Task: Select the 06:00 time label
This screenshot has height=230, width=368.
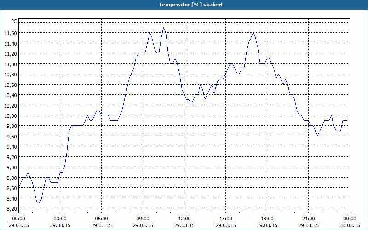Action: pyautogui.click(x=101, y=219)
